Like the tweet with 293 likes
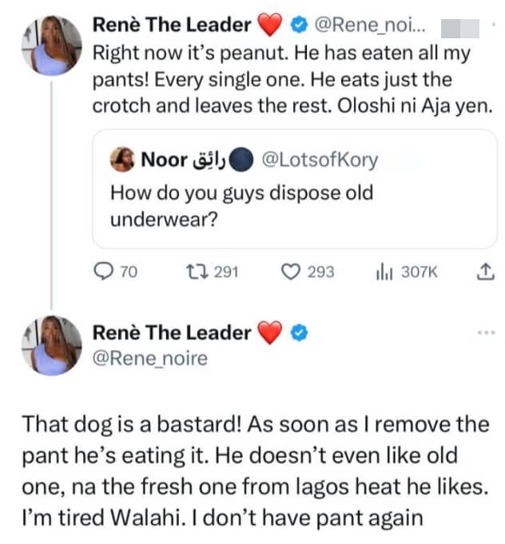The height and width of the screenshot is (544, 505). pos(292,272)
